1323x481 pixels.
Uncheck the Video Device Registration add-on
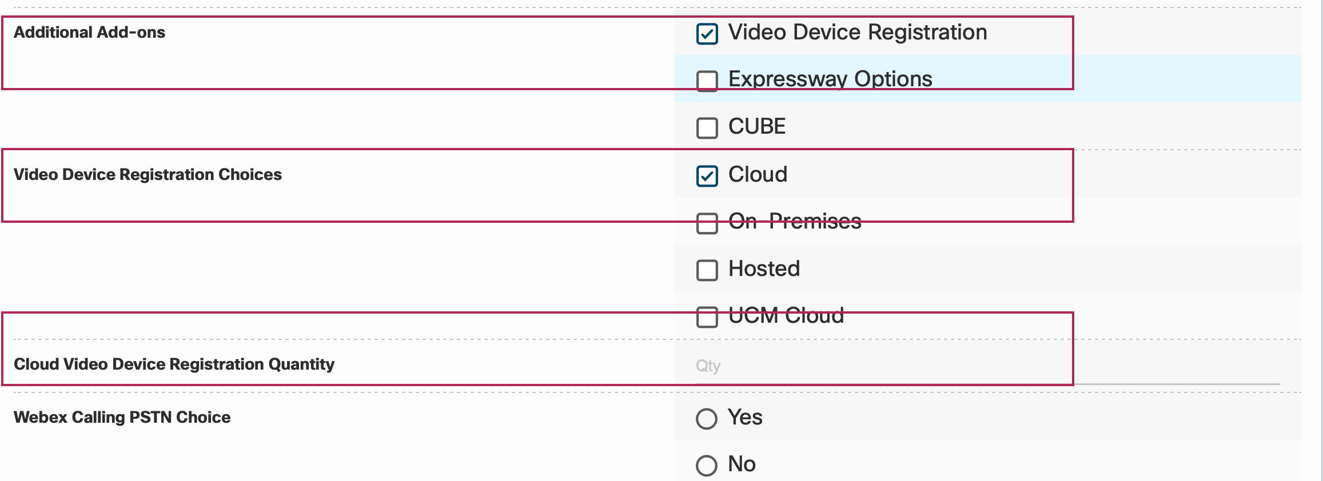click(x=707, y=34)
